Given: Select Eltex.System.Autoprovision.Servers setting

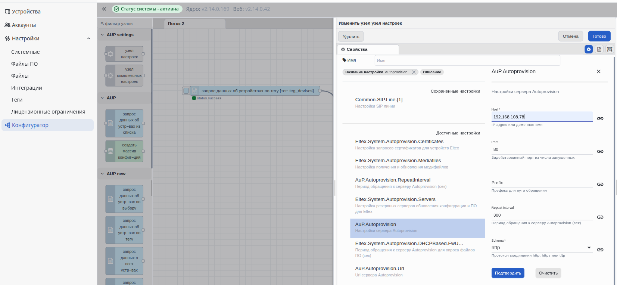Looking at the screenshot, I should pyautogui.click(x=417, y=205).
